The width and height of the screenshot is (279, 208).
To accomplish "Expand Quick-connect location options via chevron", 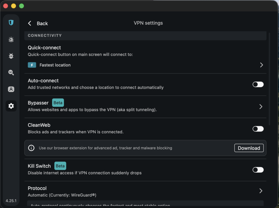I will click(261, 65).
